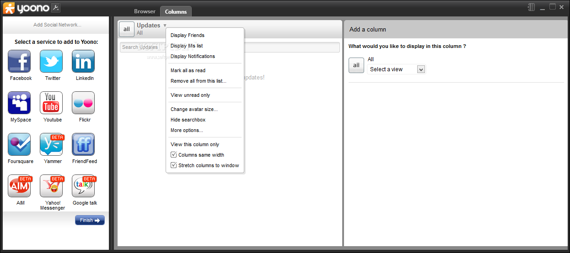The image size is (570, 253).
Task: Add the Youtube service
Action: pyautogui.click(x=51, y=103)
